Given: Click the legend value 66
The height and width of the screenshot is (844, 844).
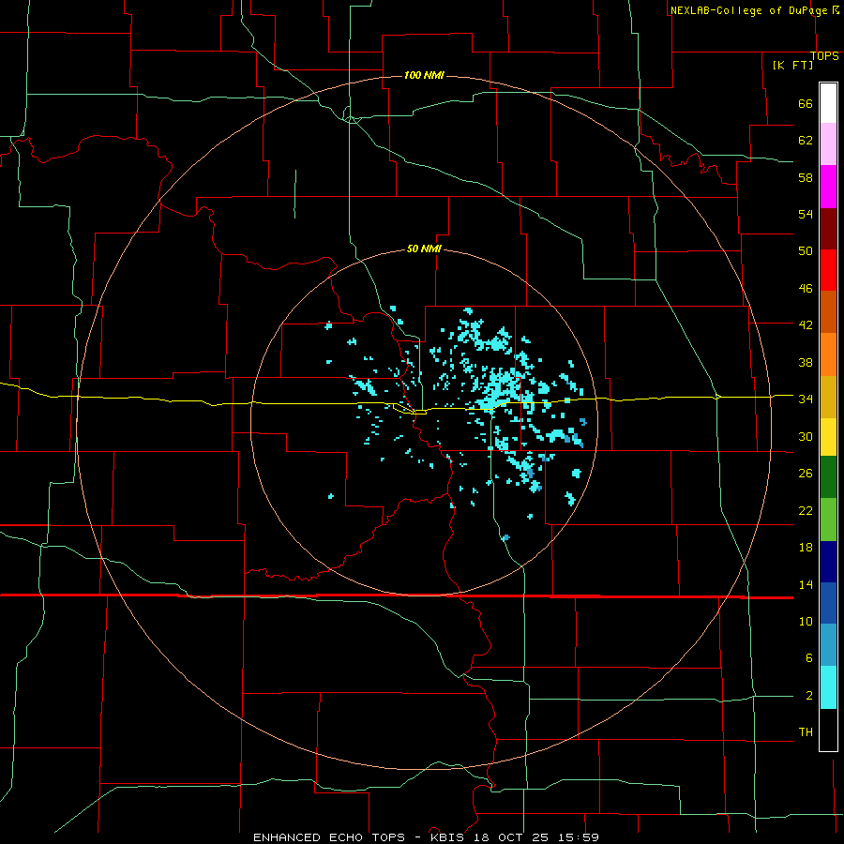Looking at the screenshot, I should (806, 103).
